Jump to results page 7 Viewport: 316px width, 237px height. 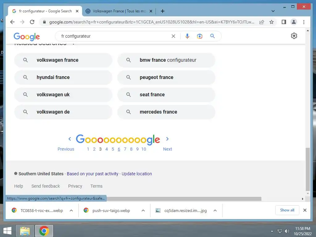125,149
